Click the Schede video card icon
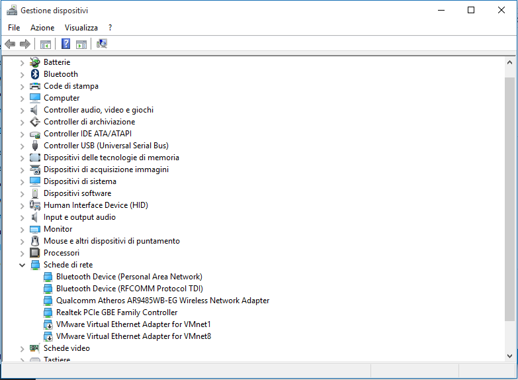Image resolution: width=518 pixels, height=380 pixels. [34, 348]
